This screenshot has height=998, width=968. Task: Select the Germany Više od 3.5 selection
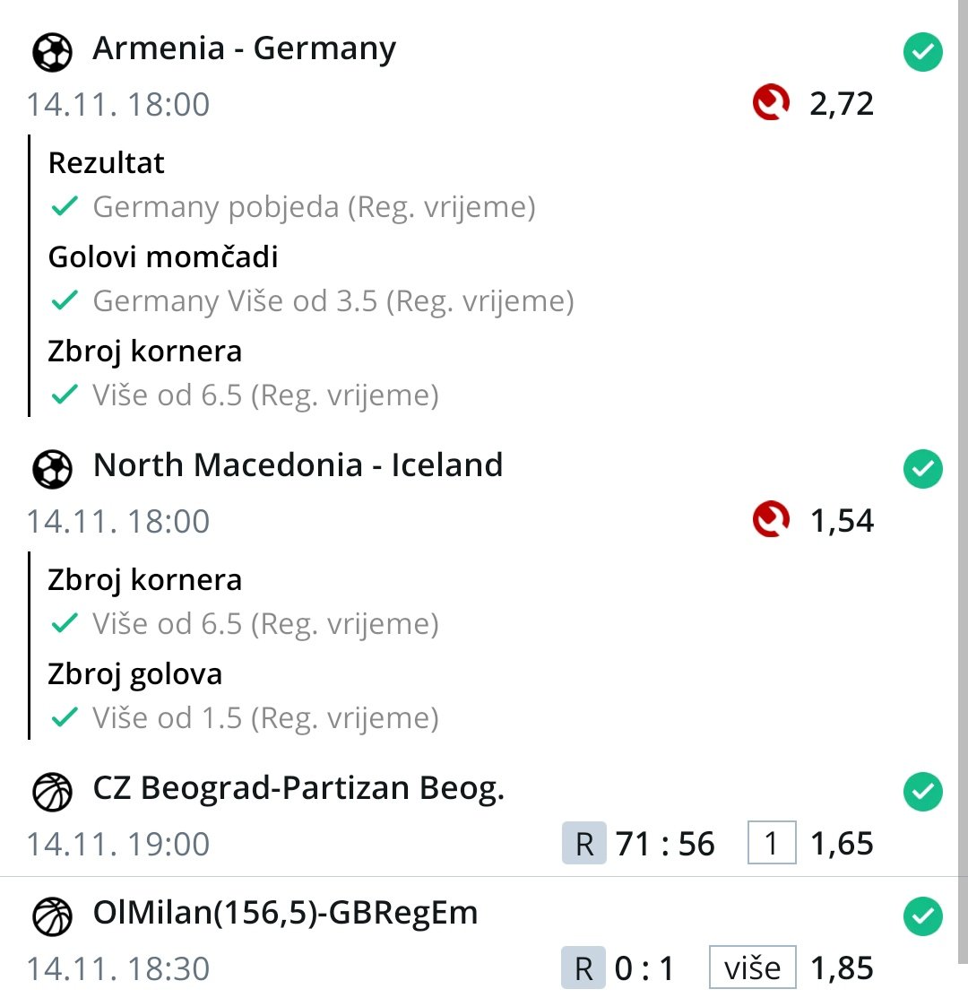click(x=333, y=301)
